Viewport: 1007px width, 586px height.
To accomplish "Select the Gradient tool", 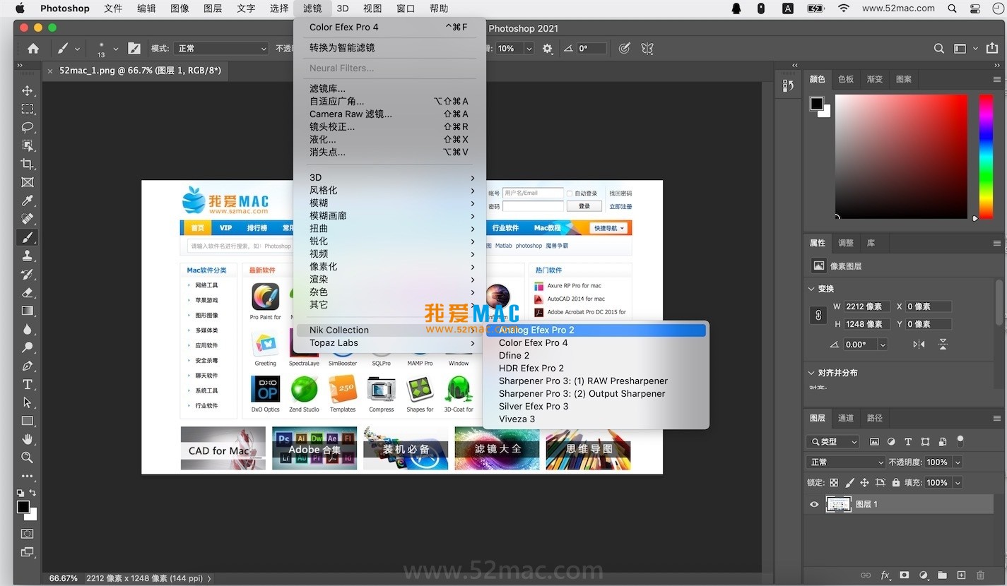I will [x=28, y=311].
